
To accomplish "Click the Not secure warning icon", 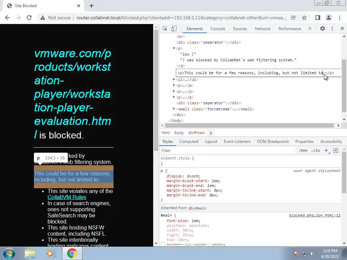I will [x=43, y=18].
